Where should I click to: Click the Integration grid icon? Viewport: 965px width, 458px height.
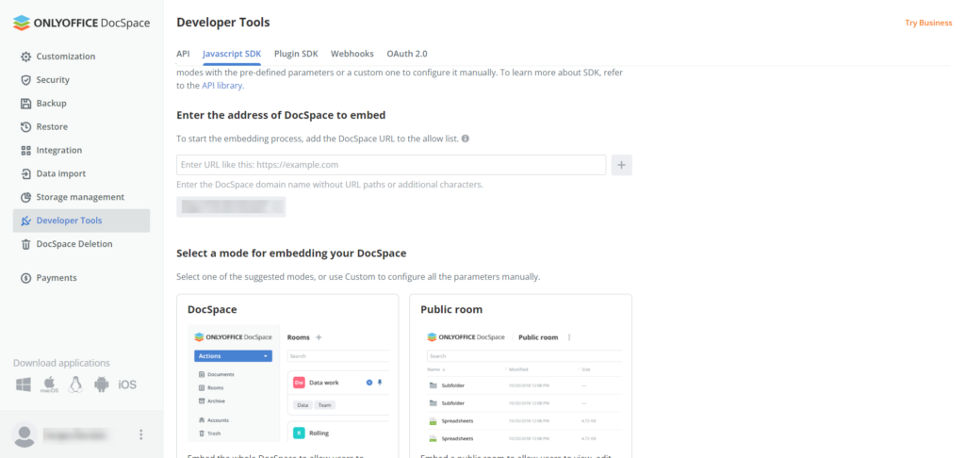25,150
